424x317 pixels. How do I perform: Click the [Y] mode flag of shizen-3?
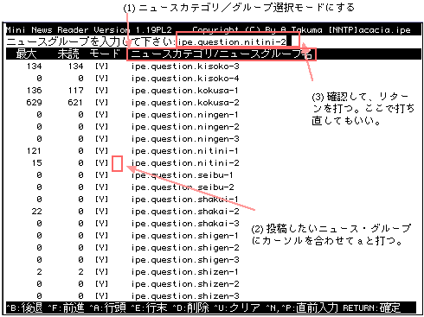(x=102, y=296)
